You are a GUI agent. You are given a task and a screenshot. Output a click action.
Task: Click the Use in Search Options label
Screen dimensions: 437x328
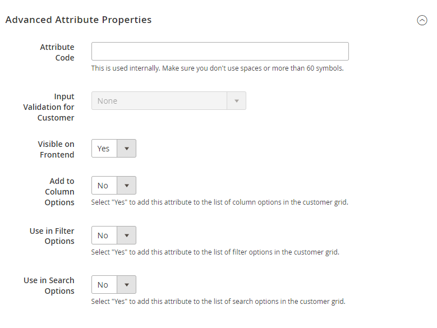pyautogui.click(x=49, y=285)
